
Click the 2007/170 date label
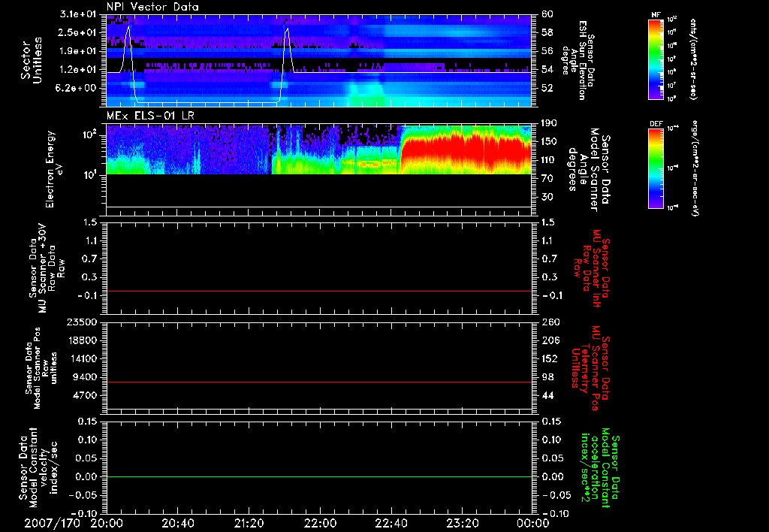(x=51, y=522)
